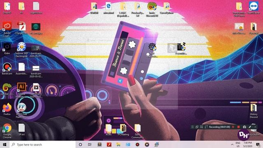Image resolution: width=263 pixels, height=148 pixels.
Task: Launch Bandicam desktop shortcut
Action: (x=7, y=69)
